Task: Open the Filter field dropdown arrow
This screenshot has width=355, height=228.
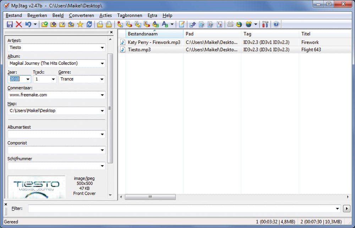Action: (337, 208)
